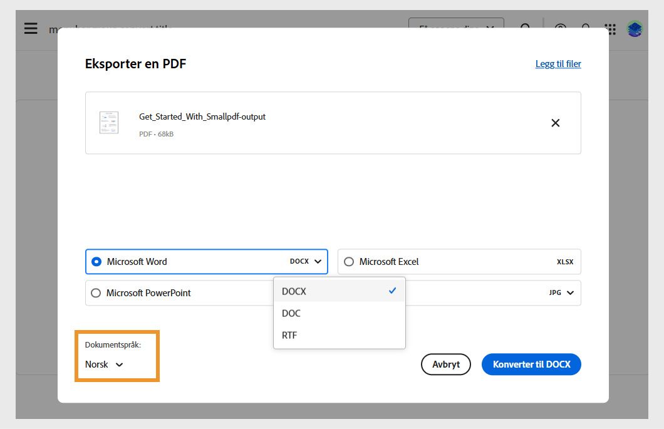Open the dropdown in the top gray bar
Viewport: 664px width, 429px height.
tap(456, 28)
